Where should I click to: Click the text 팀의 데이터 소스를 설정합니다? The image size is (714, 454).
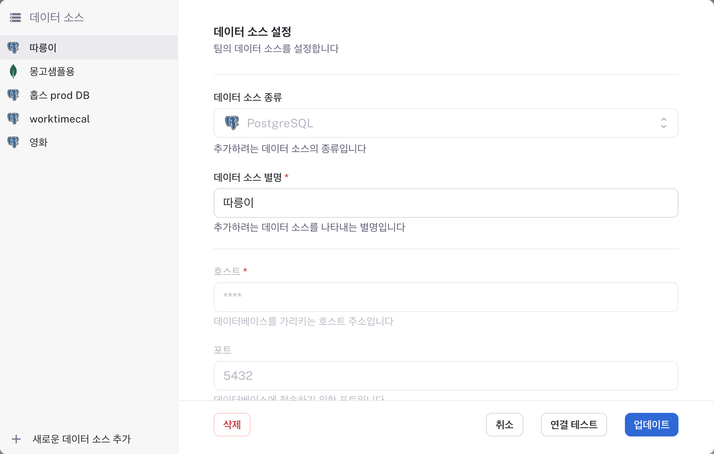click(x=276, y=49)
